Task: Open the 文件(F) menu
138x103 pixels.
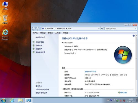Action: click(x=36, y=33)
